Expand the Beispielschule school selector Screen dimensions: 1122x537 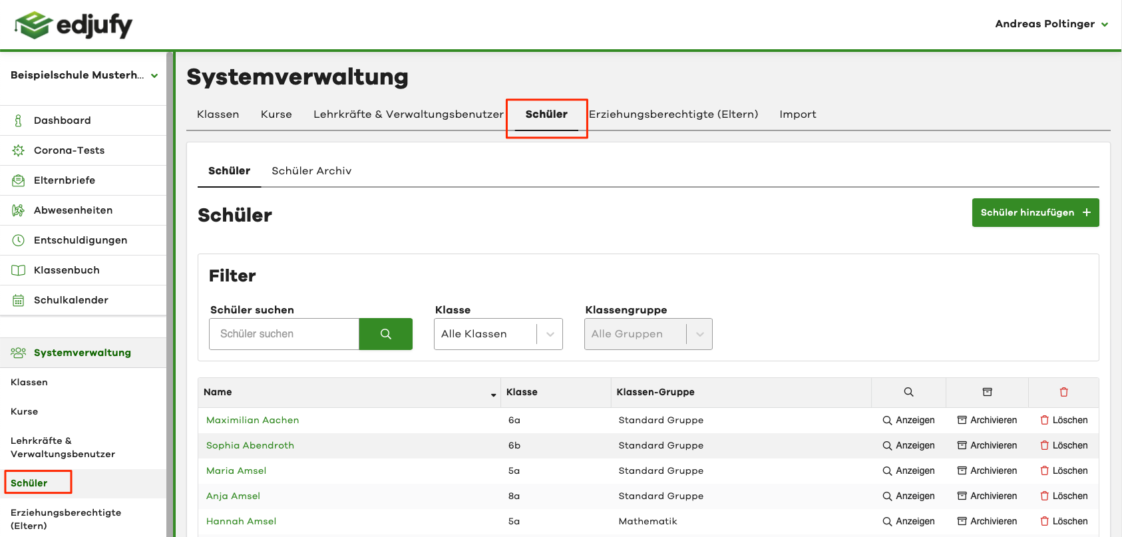point(84,75)
